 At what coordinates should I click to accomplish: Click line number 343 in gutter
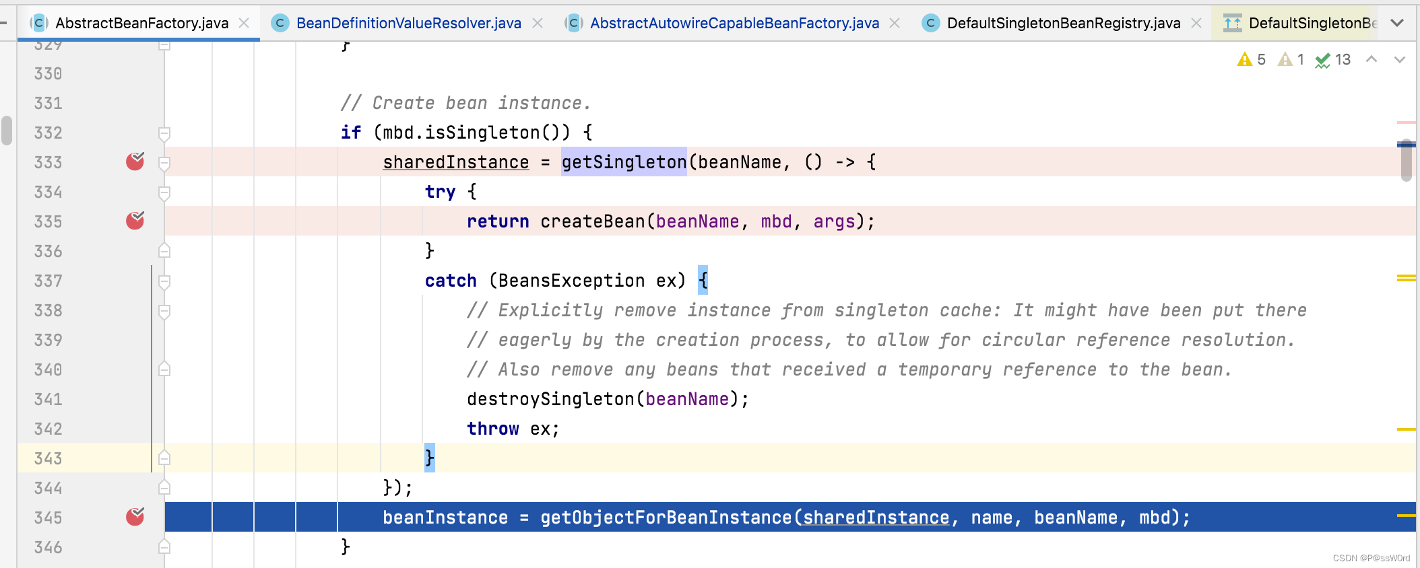(x=48, y=458)
